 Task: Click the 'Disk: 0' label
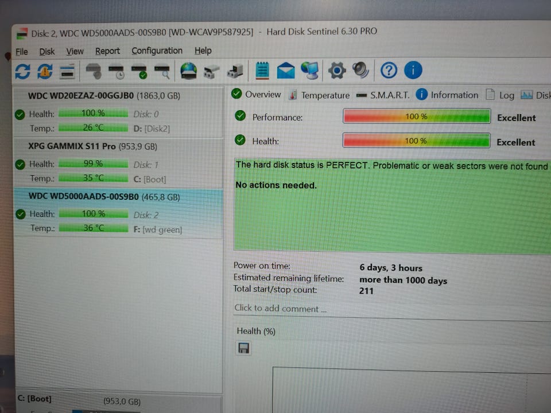[x=146, y=114]
